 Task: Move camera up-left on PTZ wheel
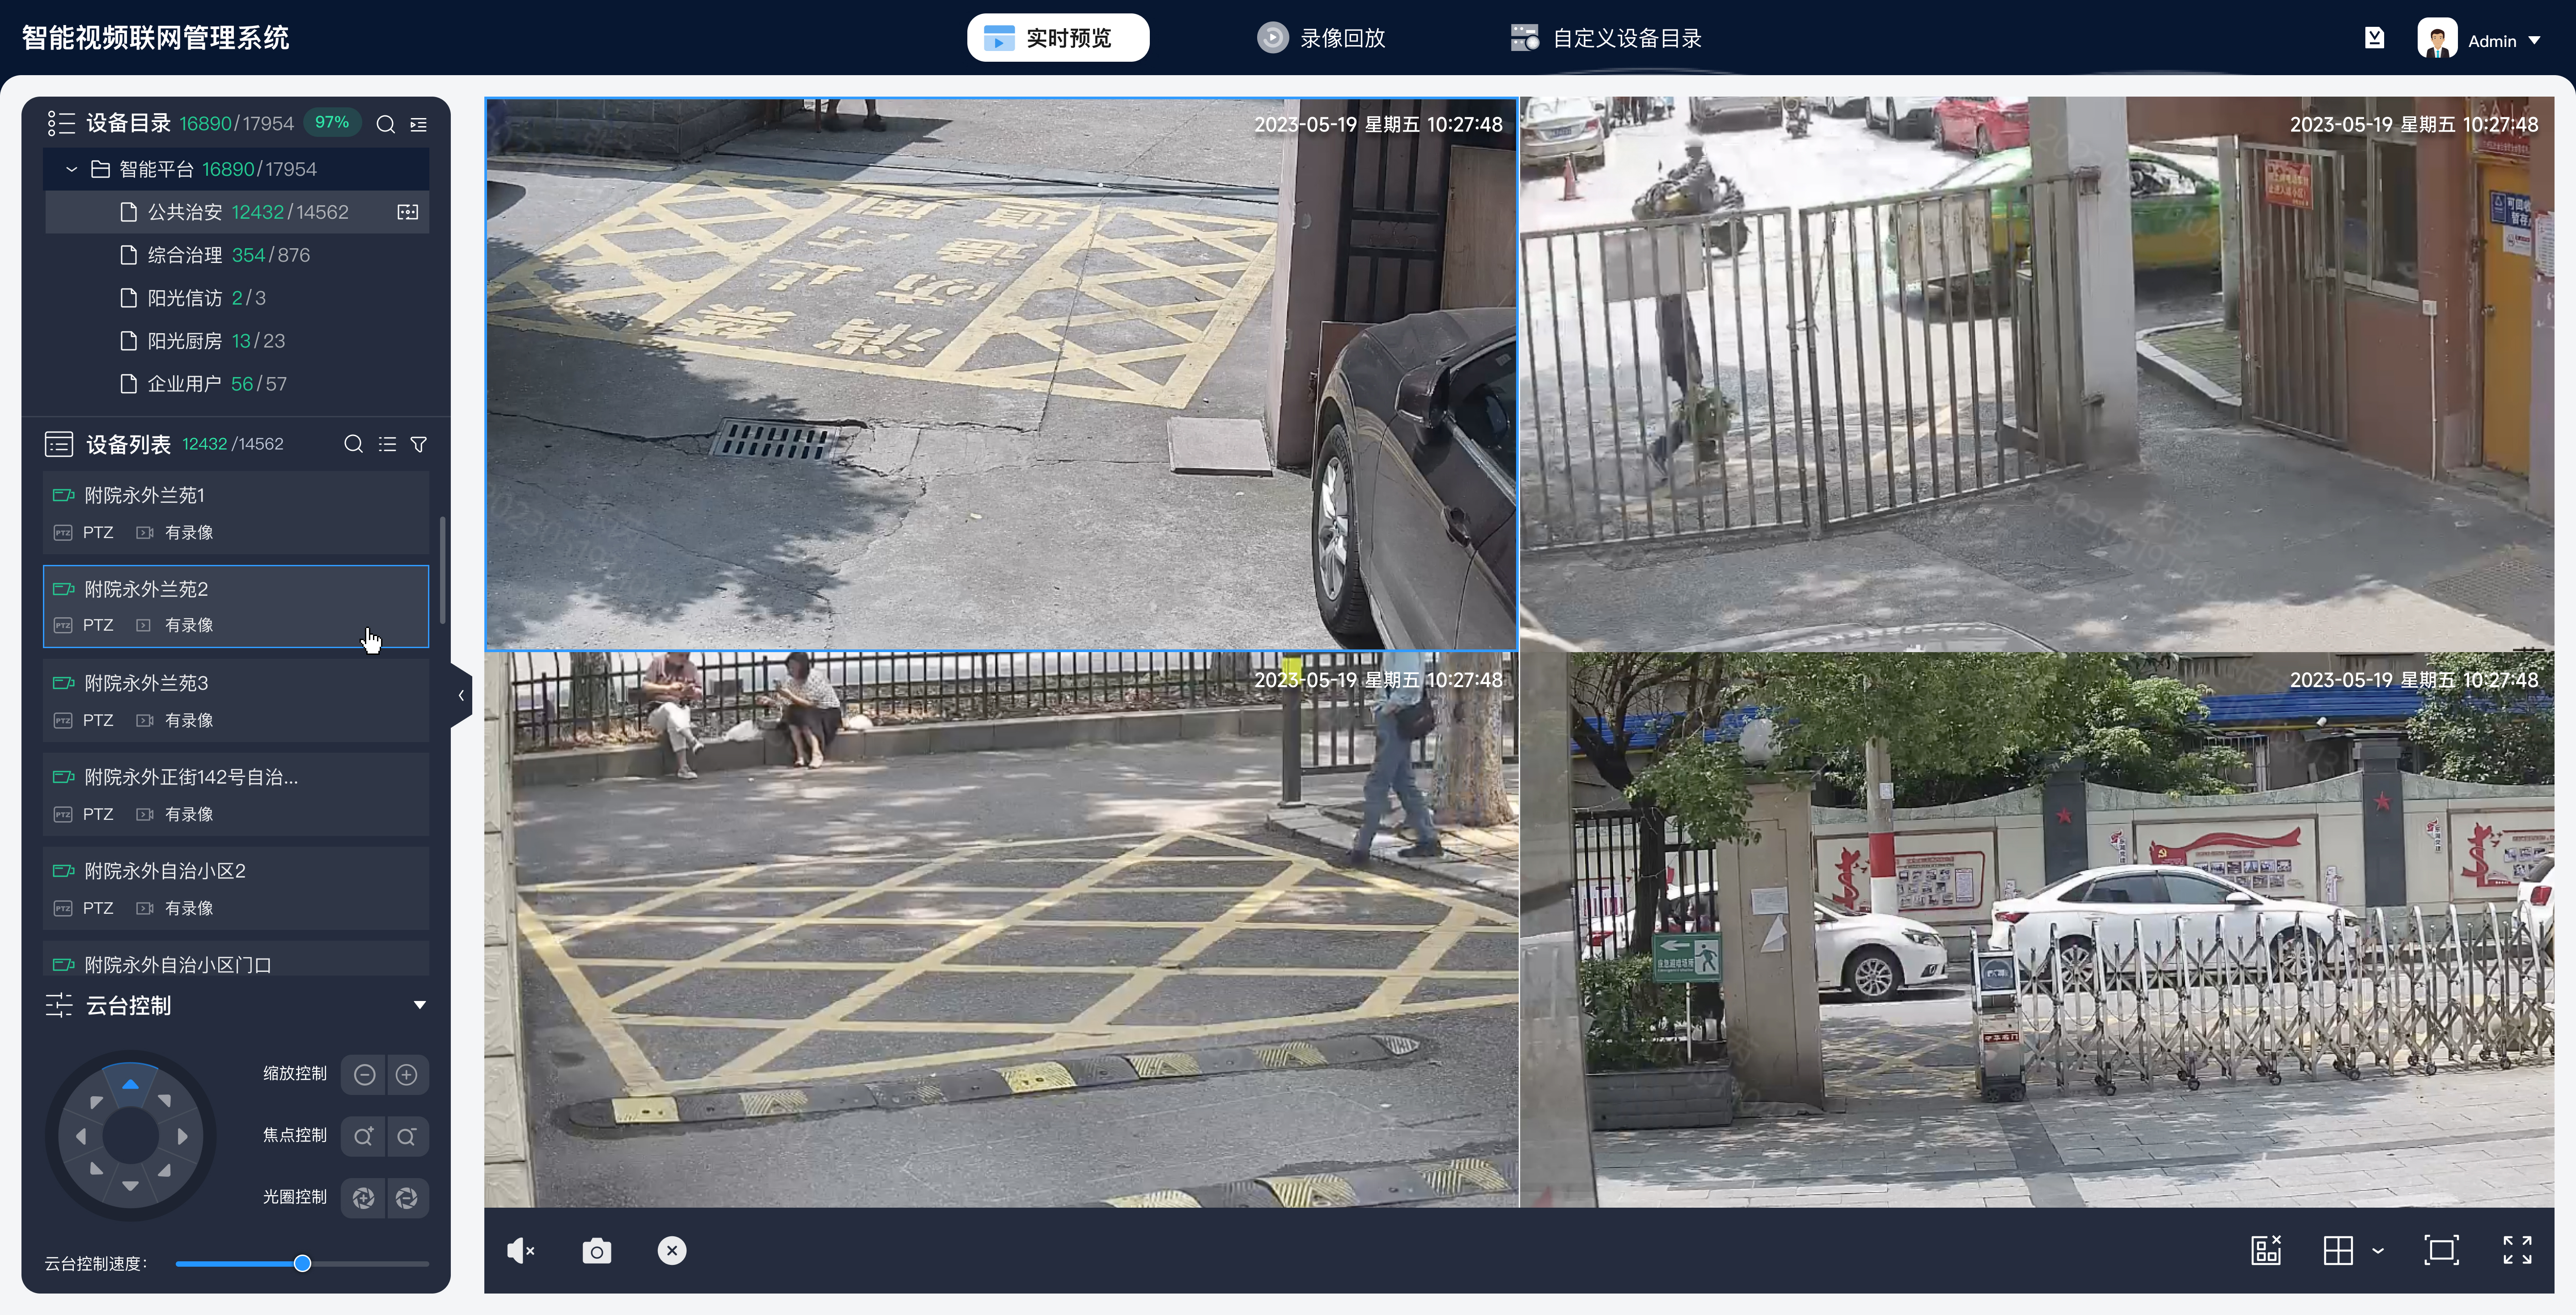coord(96,1101)
